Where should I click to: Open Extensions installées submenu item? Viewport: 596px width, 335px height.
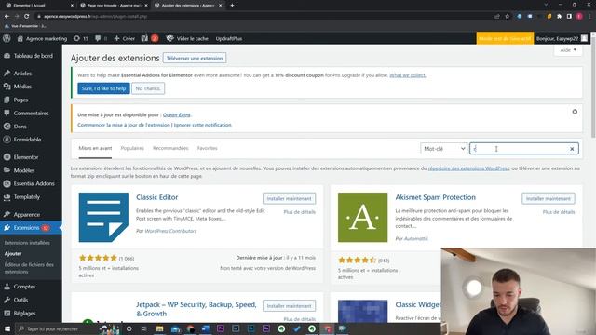[x=27, y=243]
